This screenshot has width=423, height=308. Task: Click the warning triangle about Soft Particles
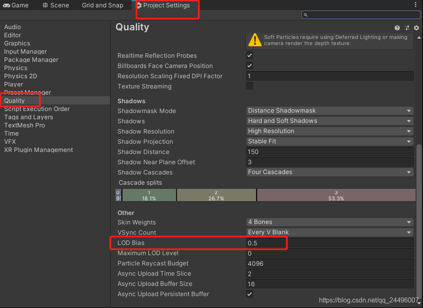[254, 40]
